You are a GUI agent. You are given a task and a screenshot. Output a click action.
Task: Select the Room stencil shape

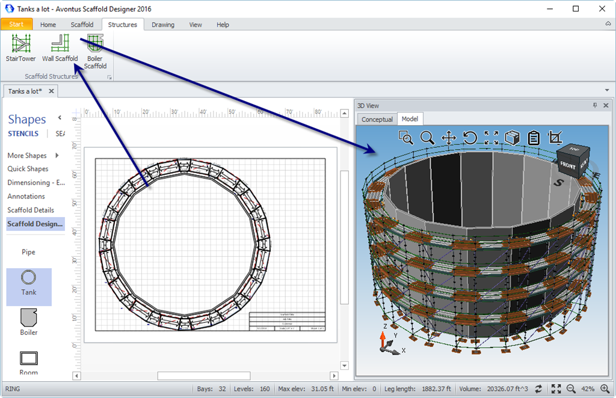pyautogui.click(x=29, y=363)
